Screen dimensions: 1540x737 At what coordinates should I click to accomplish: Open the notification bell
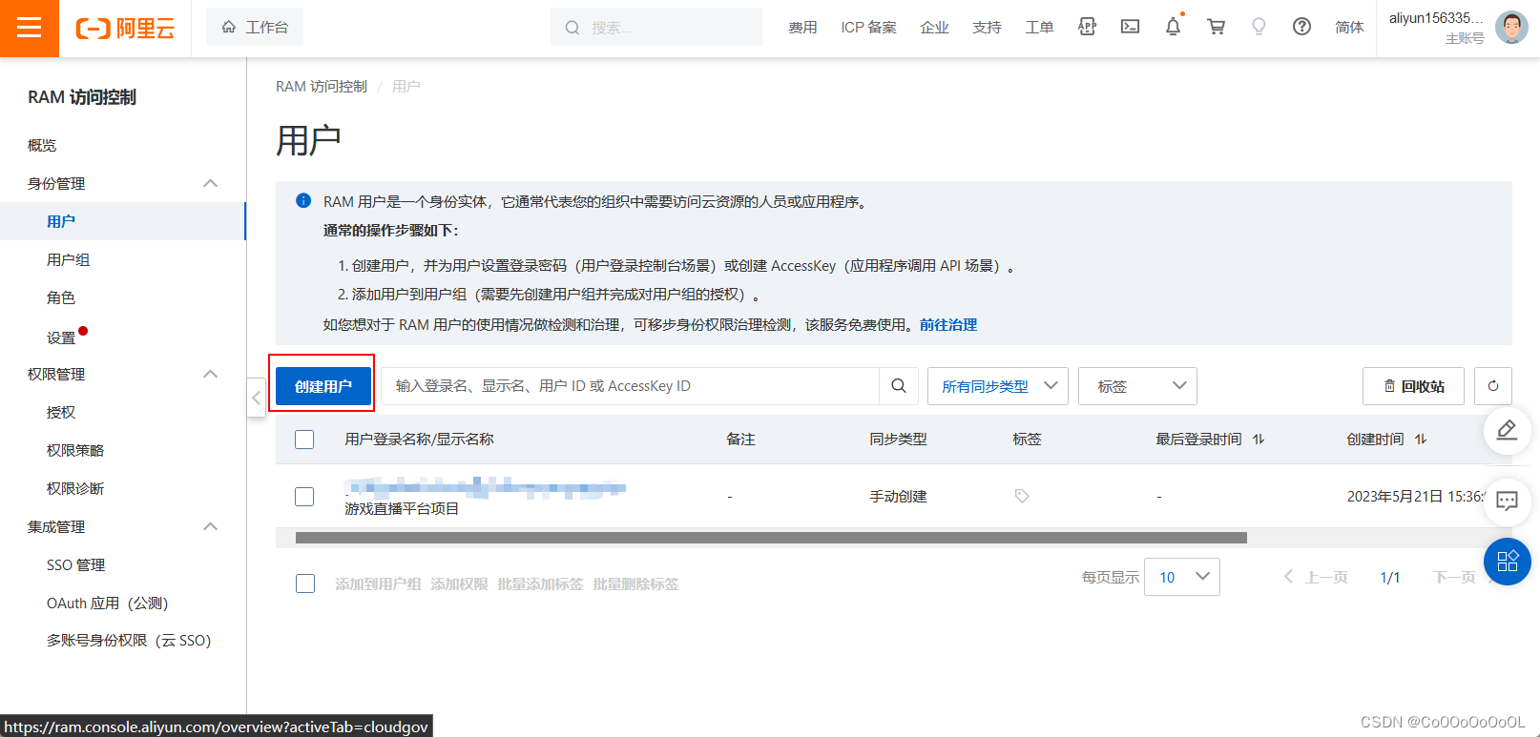pos(1174,27)
